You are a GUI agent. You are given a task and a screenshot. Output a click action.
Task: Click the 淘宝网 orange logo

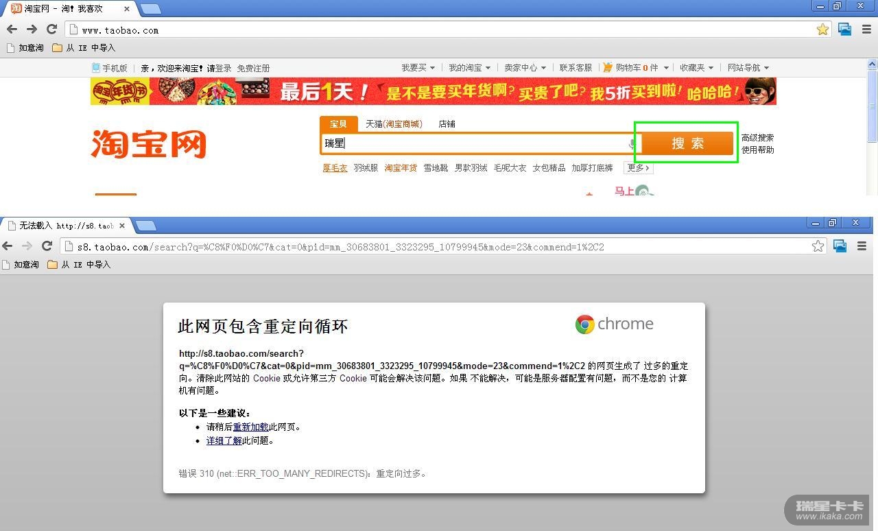148,144
